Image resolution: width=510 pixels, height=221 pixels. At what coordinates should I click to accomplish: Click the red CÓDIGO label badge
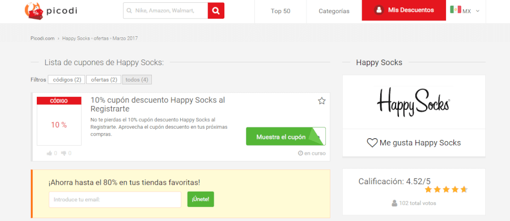(59, 101)
